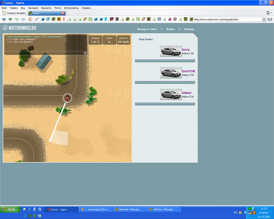
Task: Open the Закладки menu
Action: [x=33, y=8]
